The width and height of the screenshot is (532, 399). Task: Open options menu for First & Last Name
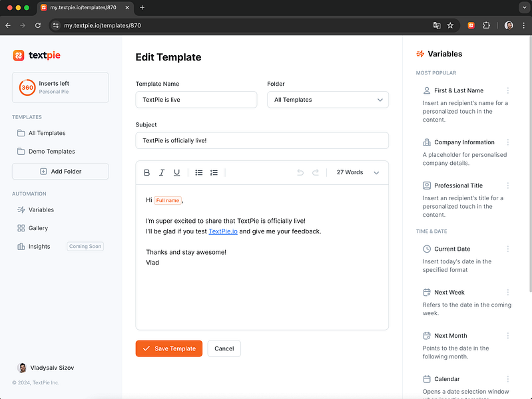coord(507,90)
